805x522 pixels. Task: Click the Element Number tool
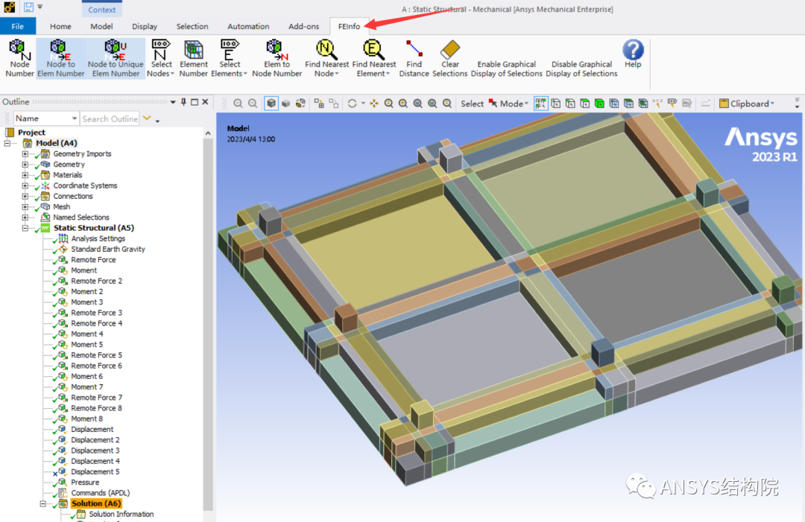[194, 59]
